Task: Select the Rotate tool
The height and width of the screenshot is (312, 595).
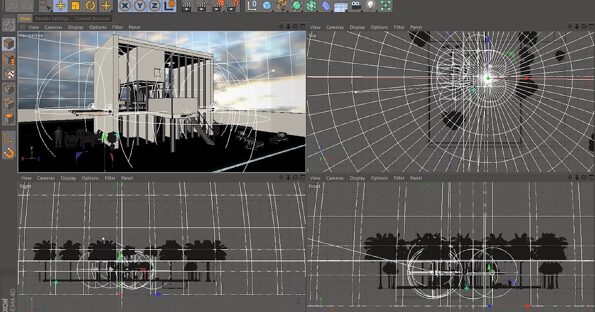Action: pos(90,6)
